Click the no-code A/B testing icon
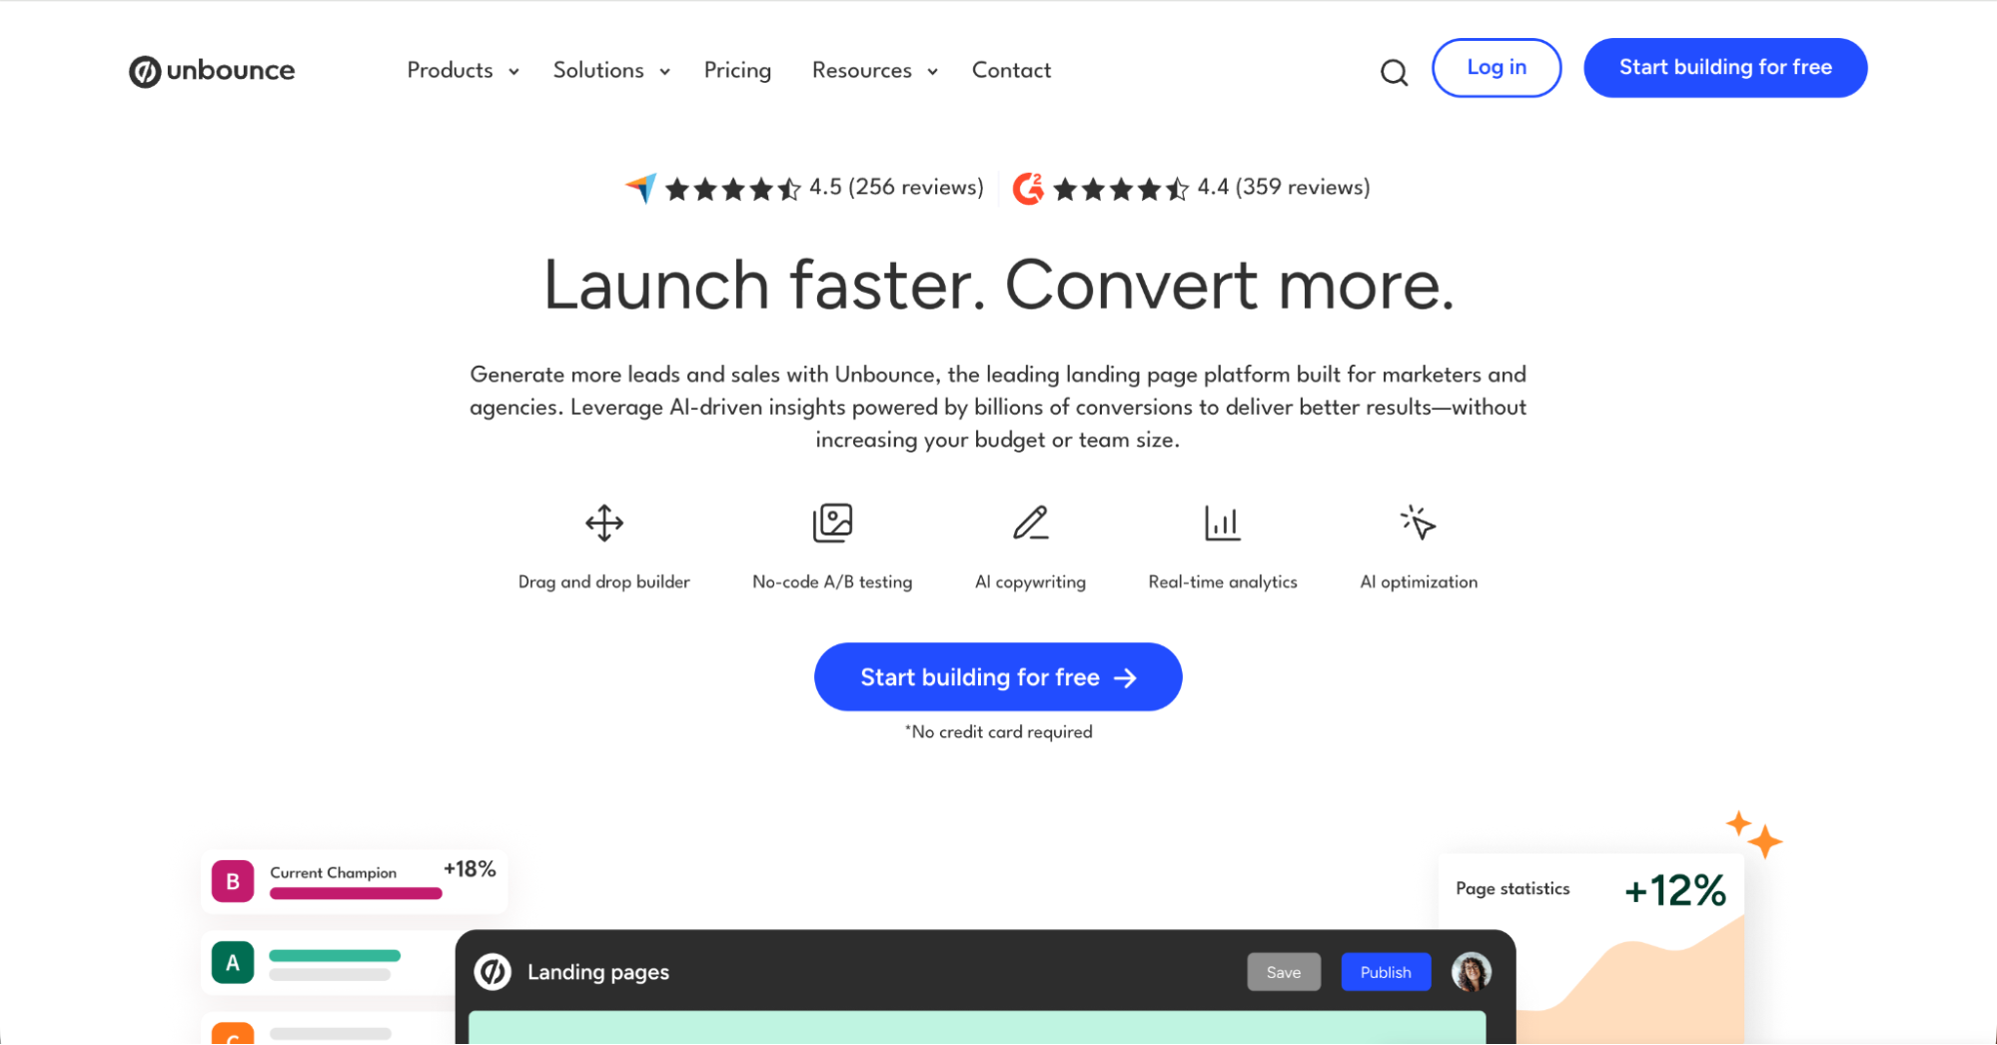This screenshot has width=1997, height=1045. [832, 522]
